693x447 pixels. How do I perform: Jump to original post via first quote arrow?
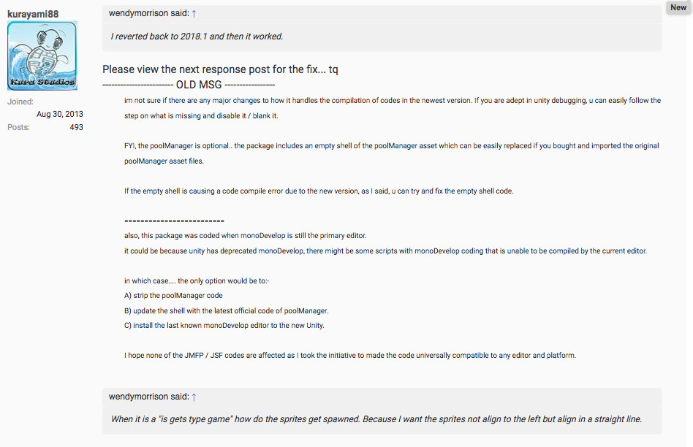[x=194, y=14]
